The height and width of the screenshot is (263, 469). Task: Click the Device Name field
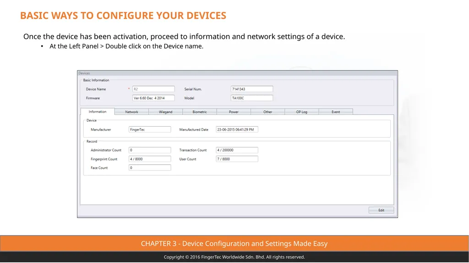[x=153, y=89]
